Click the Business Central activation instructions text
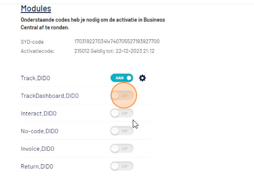The width and height of the screenshot is (254, 181). click(93, 24)
